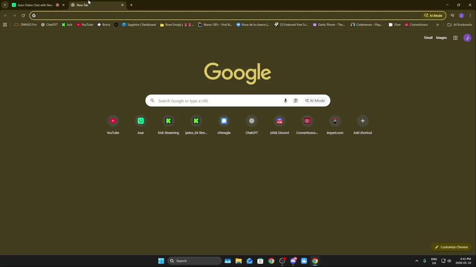Open the jadoo_04 Stream shortcut
This screenshot has width=476, height=267.
196,125
